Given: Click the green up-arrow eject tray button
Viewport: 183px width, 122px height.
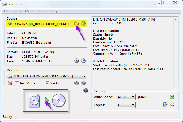Looking at the screenshot, I should (x=77, y=83).
